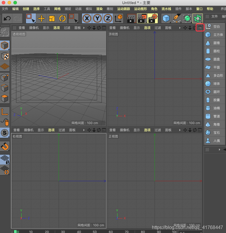Viewport: 226px width, 233px height.
Task: Click the Tweak mode mouse icon
Action: (5, 122)
